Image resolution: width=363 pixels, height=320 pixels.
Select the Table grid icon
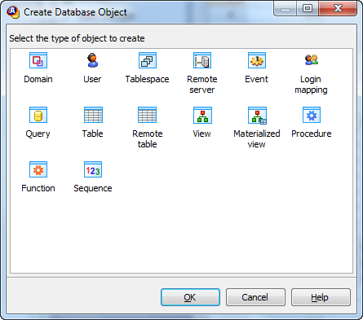pos(93,115)
